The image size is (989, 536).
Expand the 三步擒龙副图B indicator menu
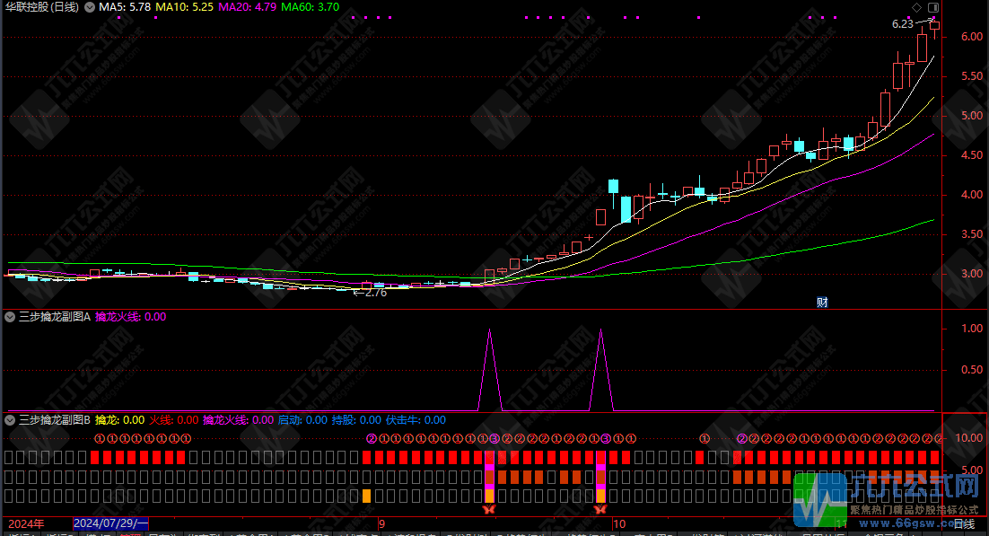(10, 419)
